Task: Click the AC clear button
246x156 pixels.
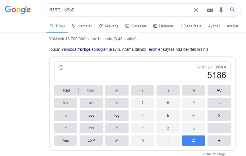Action: pyautogui.click(x=219, y=90)
